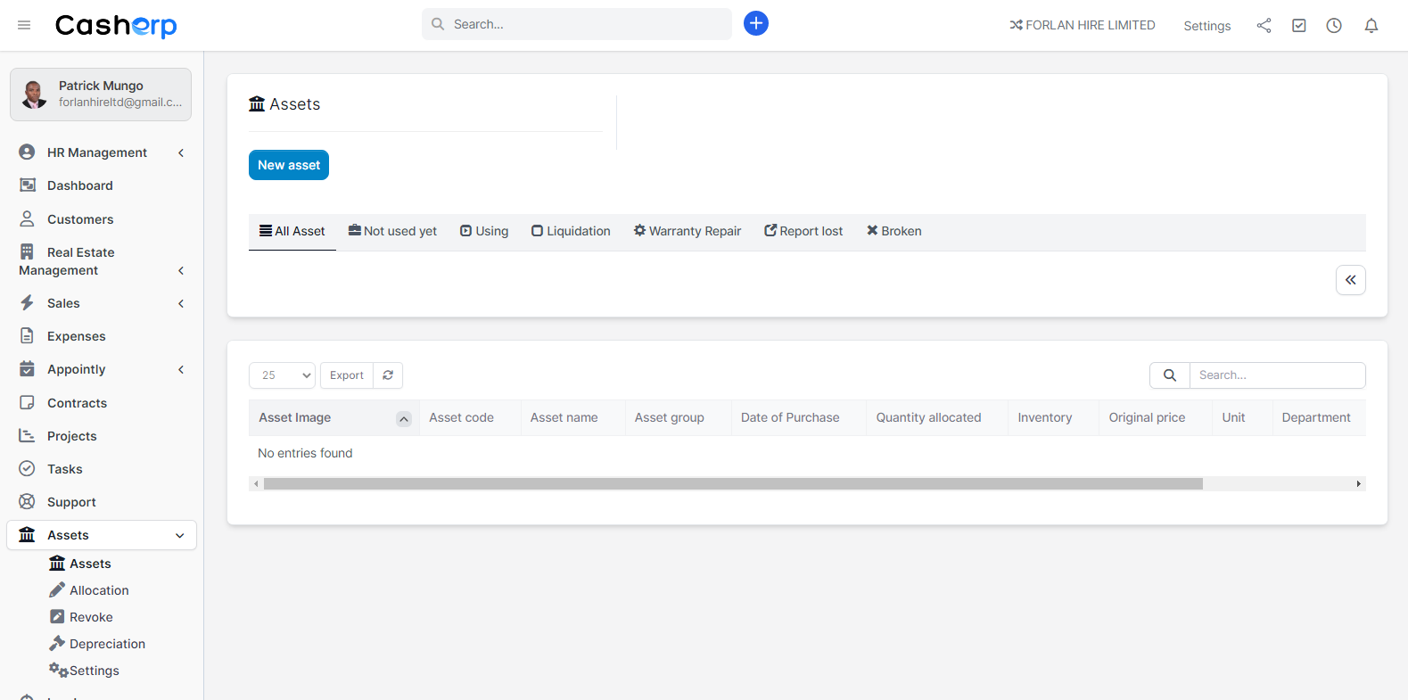This screenshot has height=700, width=1408.
Task: Open the share icon in top bar
Action: click(1264, 26)
